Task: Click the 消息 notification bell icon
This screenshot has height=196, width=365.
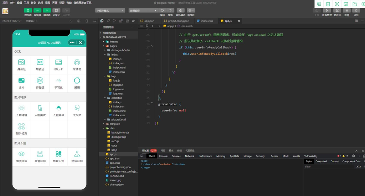Action: point(356,10)
